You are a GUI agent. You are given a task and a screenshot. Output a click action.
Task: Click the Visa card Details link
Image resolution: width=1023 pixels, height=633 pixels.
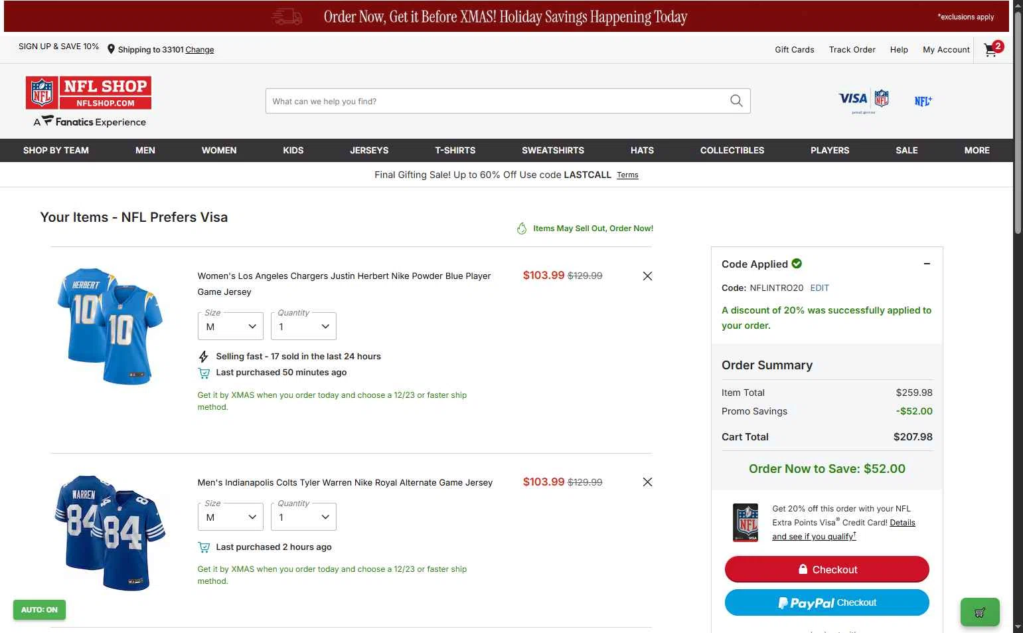902,523
